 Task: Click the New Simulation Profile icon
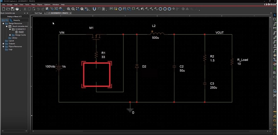point(111,9)
